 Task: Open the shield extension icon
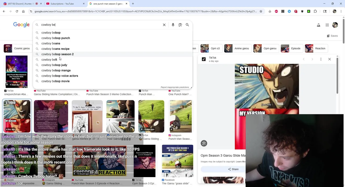(302, 11)
